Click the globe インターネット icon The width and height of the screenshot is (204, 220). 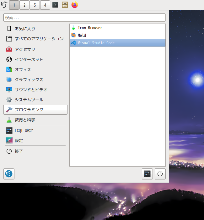pos(9,59)
